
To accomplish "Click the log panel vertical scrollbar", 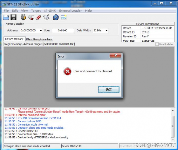I will [173, 125].
